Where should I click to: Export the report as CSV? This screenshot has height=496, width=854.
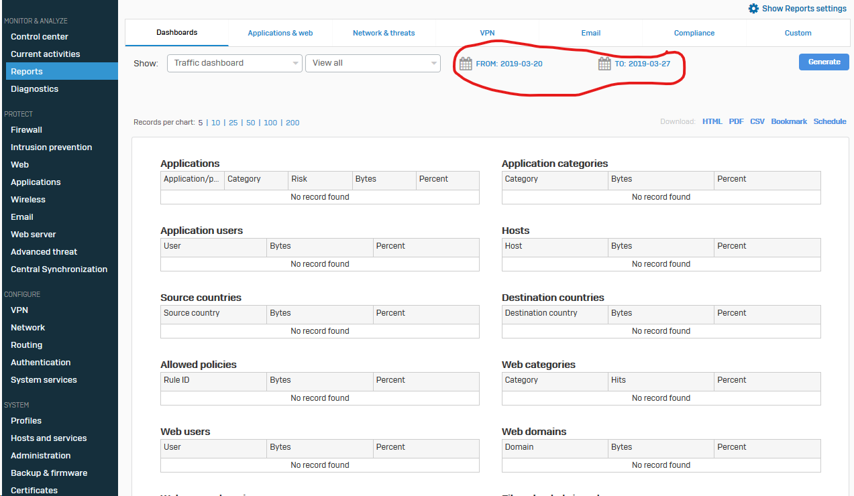click(757, 121)
